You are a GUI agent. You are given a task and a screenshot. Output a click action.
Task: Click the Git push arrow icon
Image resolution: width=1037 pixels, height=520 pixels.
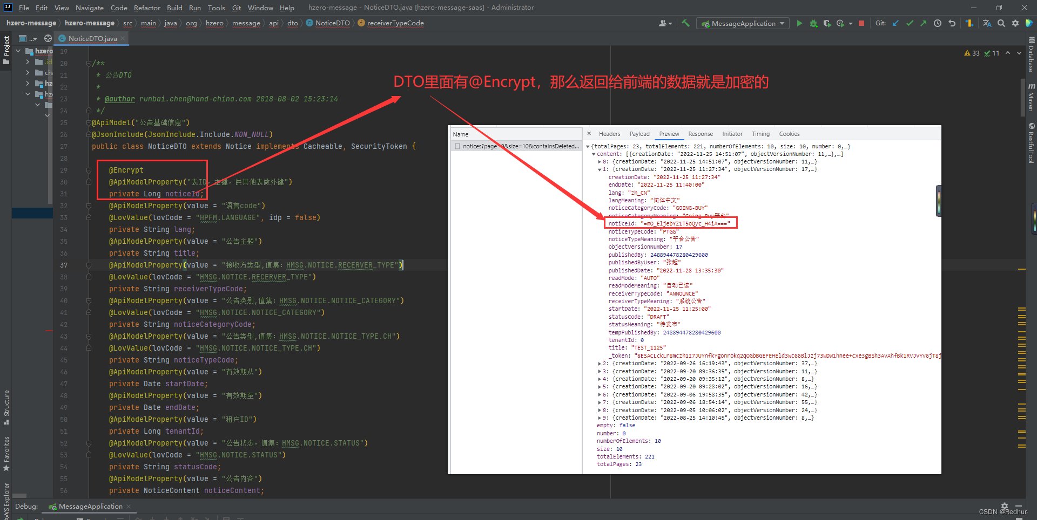click(924, 23)
